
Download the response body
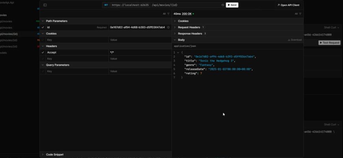click(295, 40)
